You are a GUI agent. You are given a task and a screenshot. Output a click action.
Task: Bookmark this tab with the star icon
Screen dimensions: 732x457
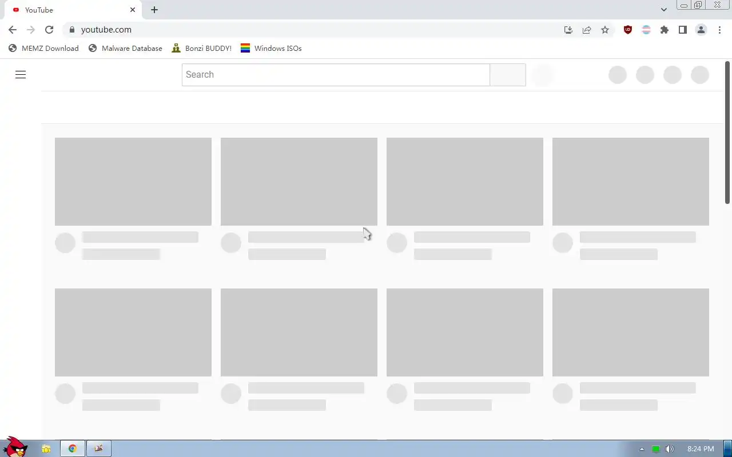pyautogui.click(x=605, y=30)
